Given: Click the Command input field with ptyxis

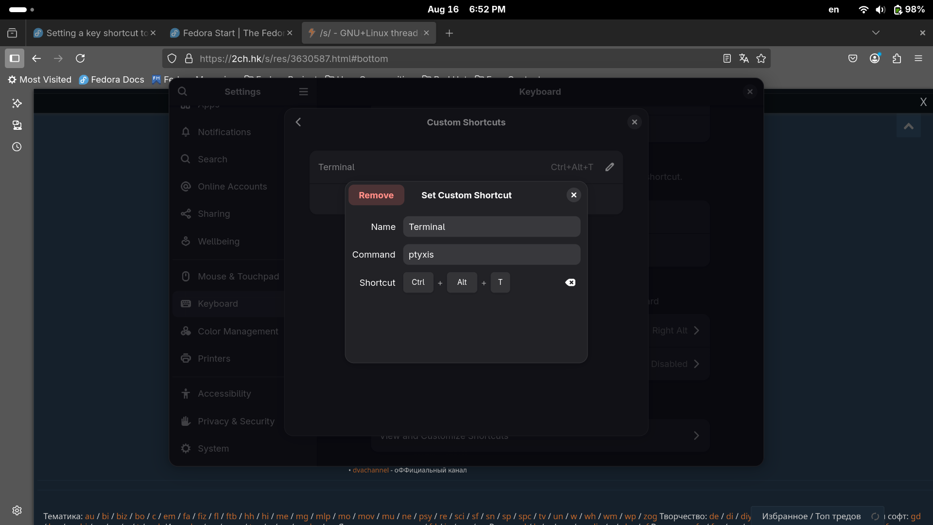Looking at the screenshot, I should point(491,255).
